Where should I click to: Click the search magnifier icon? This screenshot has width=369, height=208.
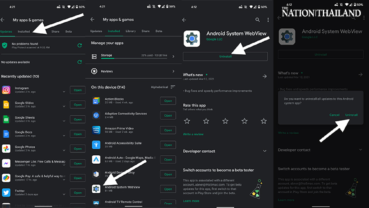pyautogui.click(x=258, y=20)
